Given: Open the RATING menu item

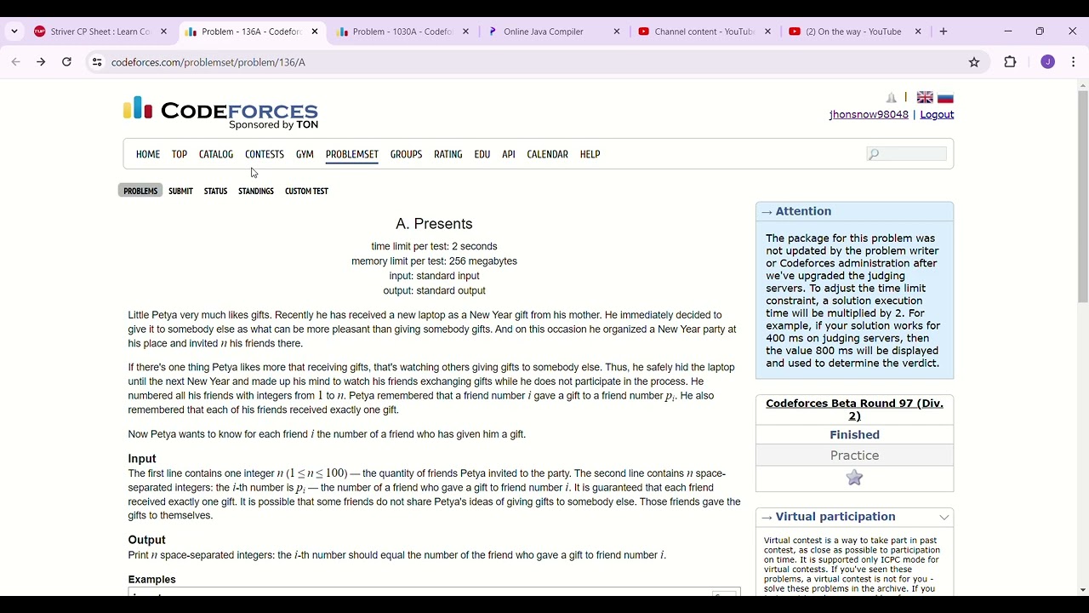Looking at the screenshot, I should 448,154.
